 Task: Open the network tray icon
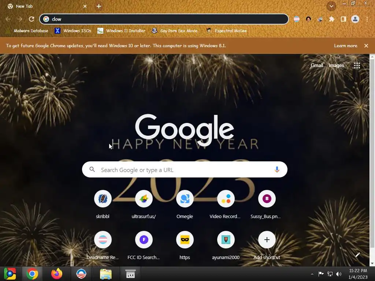(330, 274)
